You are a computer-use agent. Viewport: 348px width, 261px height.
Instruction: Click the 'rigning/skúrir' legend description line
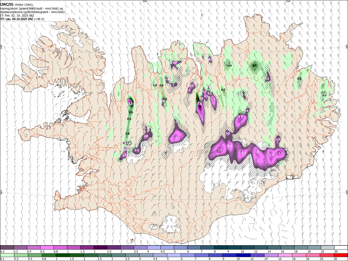32,8
